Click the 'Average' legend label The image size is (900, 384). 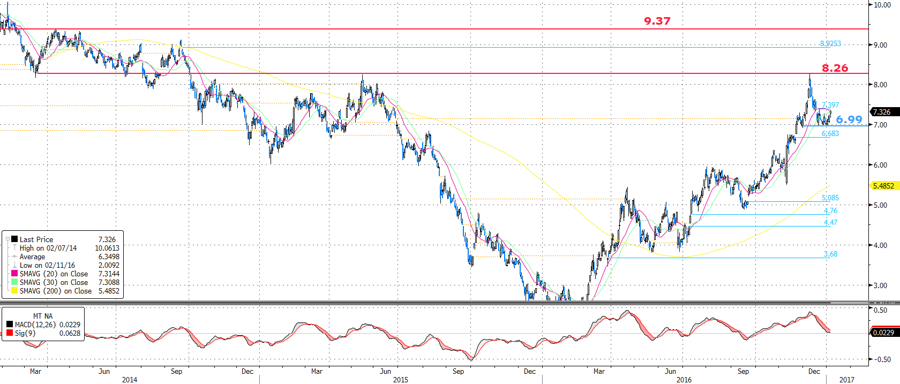pos(32,257)
